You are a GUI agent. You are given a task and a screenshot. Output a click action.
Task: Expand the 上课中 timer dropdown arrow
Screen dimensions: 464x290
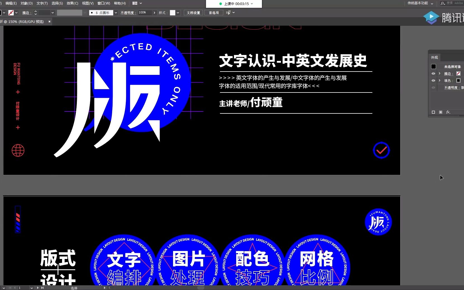[x=252, y=4]
